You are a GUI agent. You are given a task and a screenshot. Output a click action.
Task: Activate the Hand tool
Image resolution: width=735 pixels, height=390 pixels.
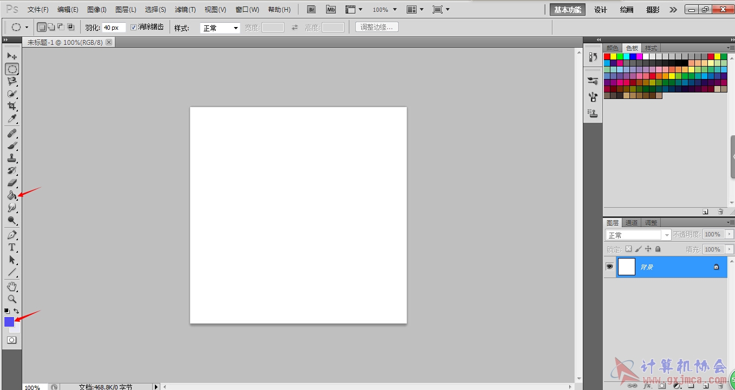point(12,286)
